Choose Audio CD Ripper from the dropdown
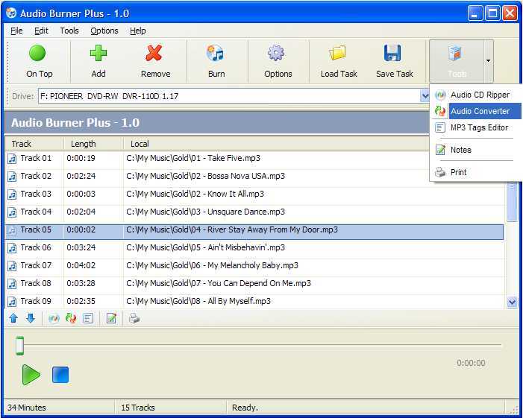 click(x=477, y=95)
